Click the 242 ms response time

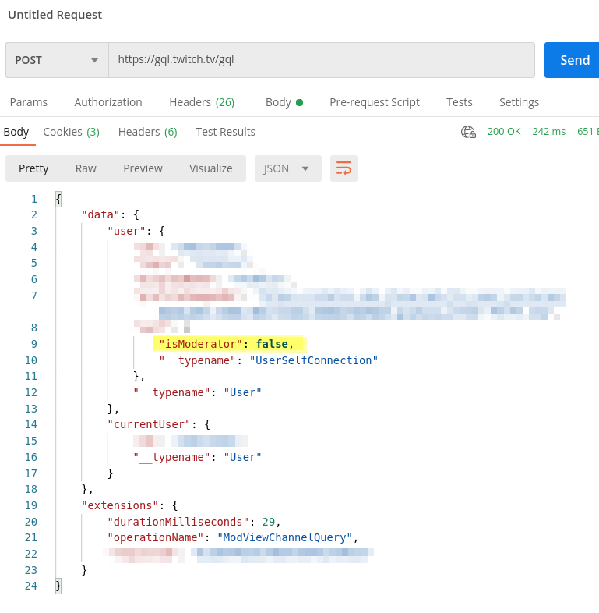point(548,132)
